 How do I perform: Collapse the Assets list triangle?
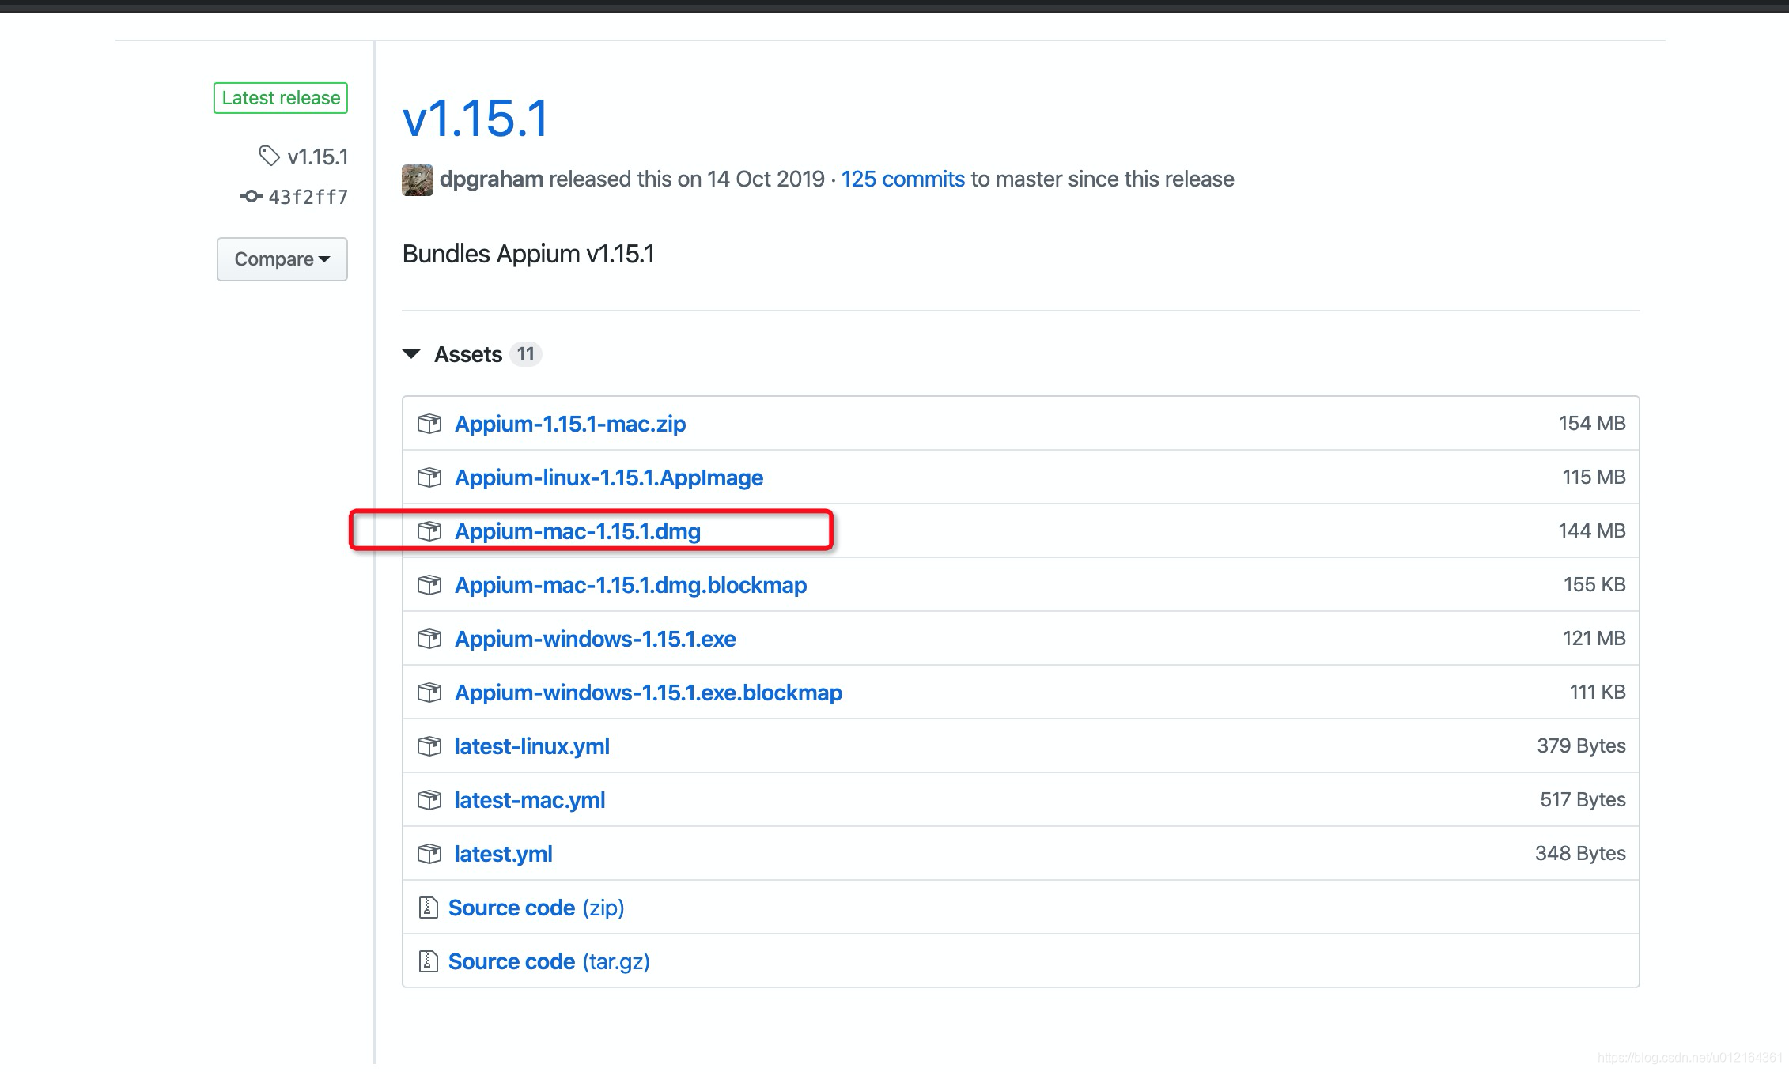coord(411,354)
